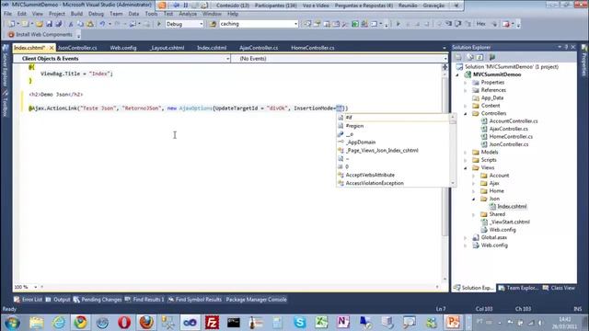Switch to the AjaxController.cs tab

[x=259, y=48]
